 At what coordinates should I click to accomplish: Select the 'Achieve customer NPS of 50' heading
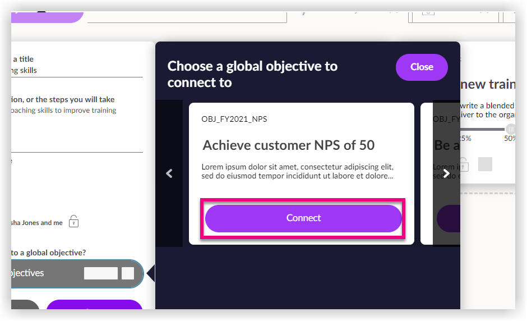289,145
